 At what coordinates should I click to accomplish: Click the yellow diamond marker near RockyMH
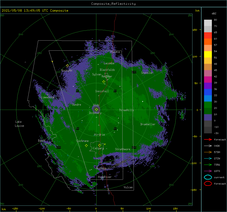click(67, 66)
